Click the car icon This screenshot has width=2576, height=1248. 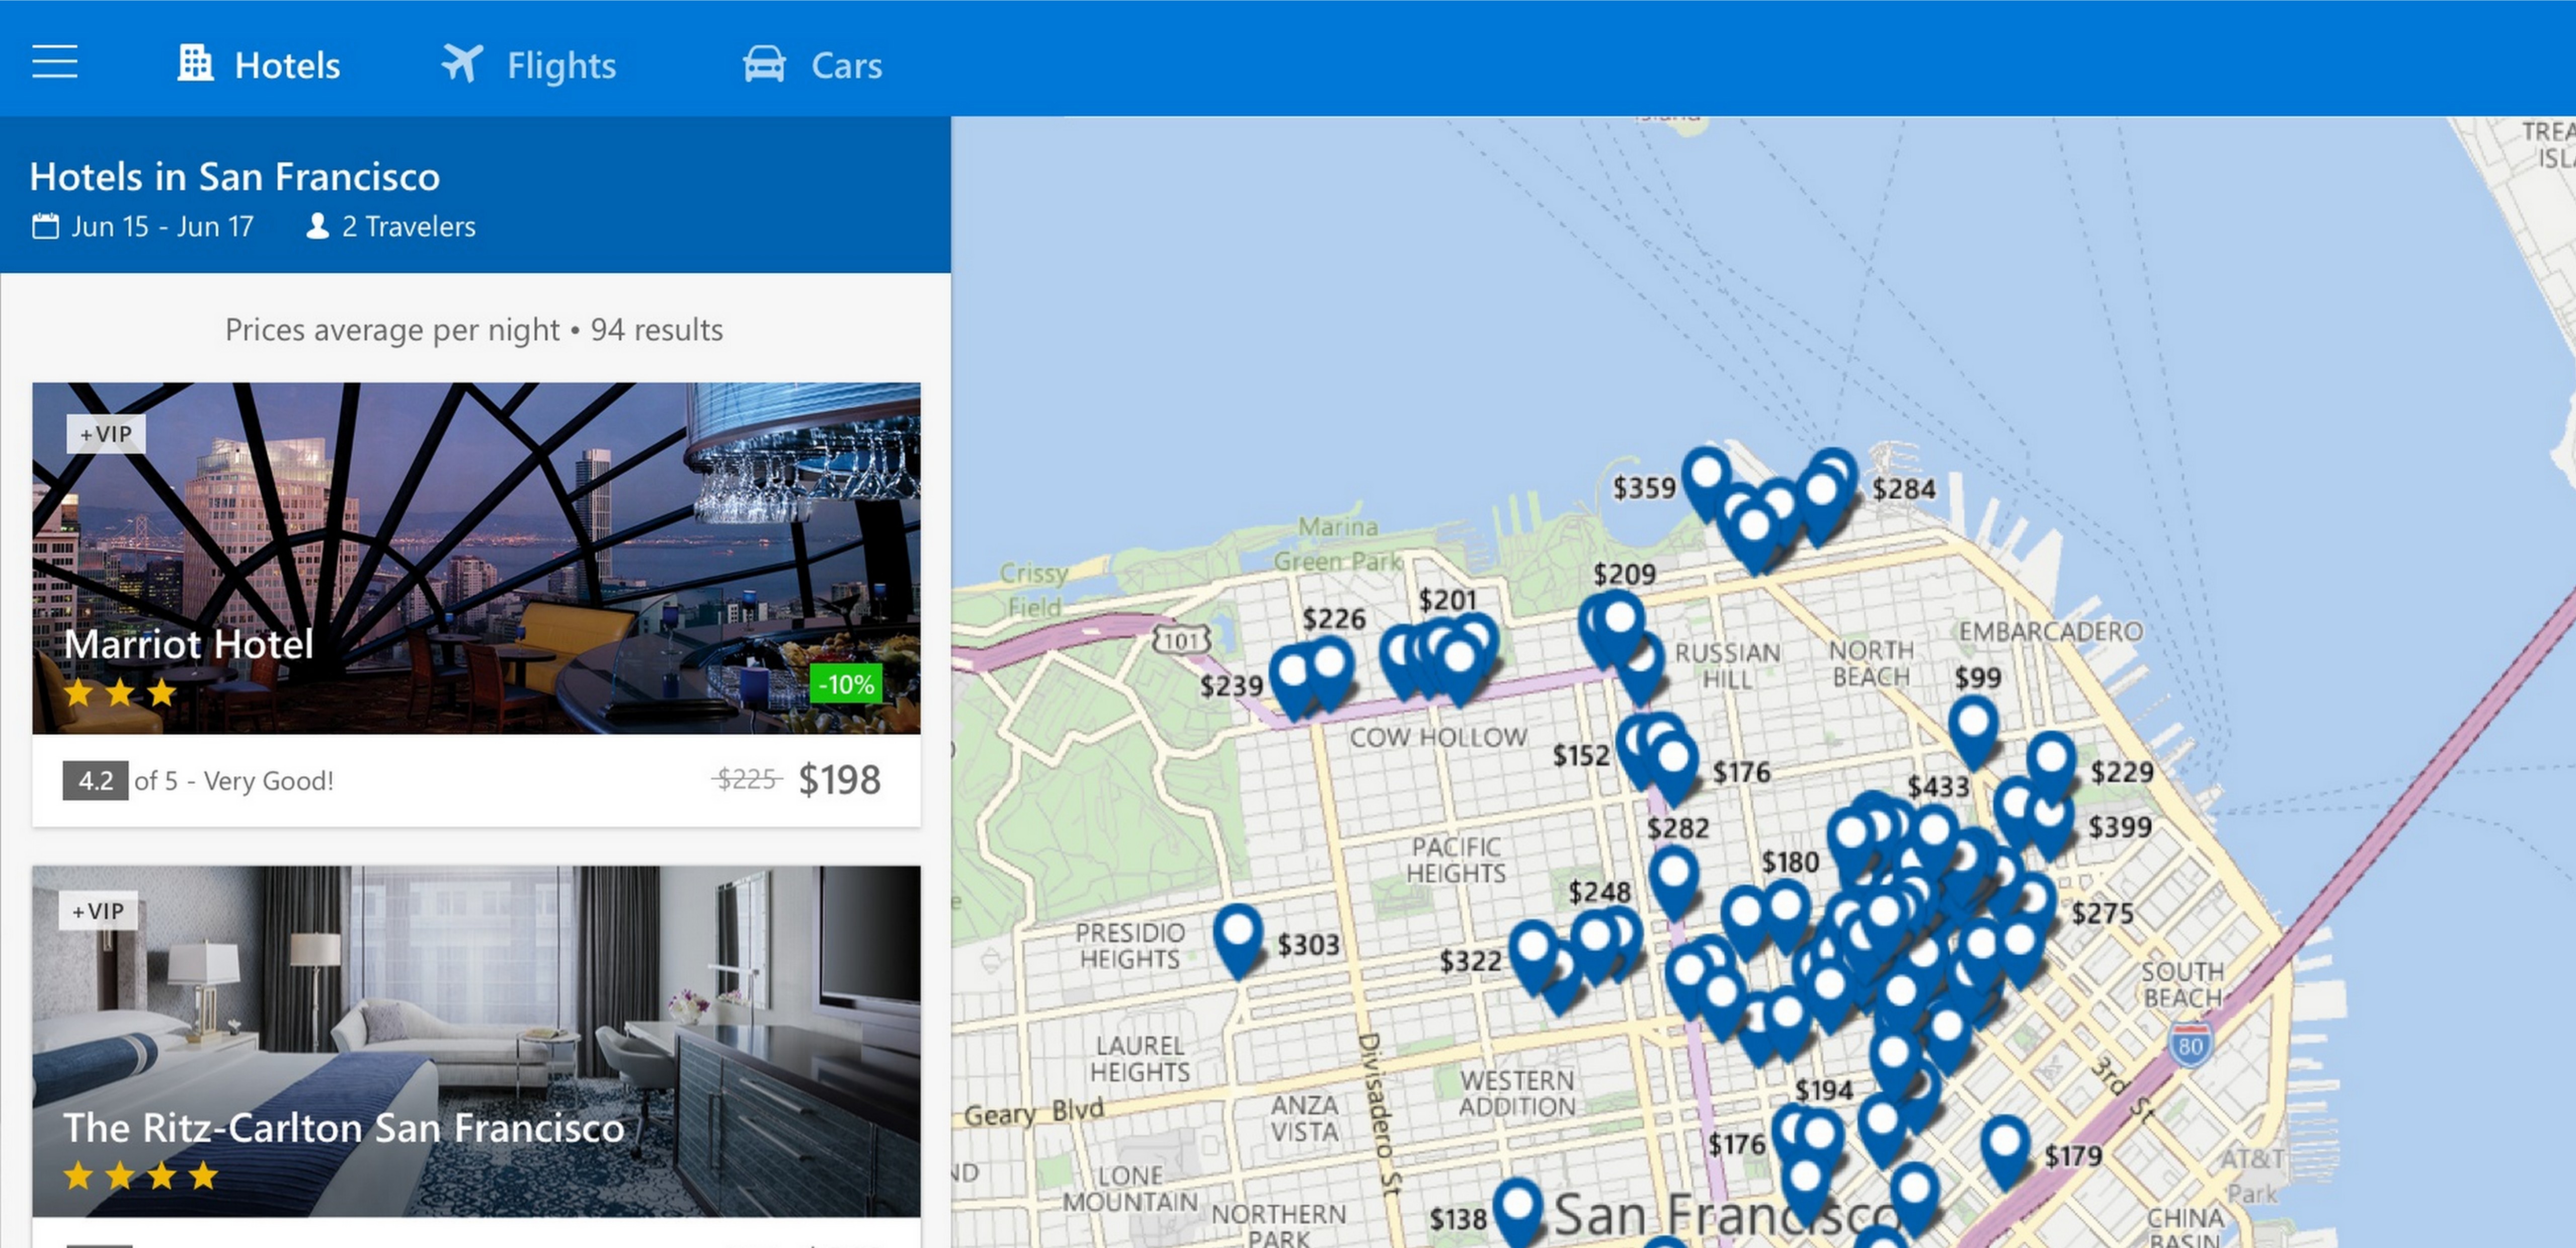[x=764, y=64]
